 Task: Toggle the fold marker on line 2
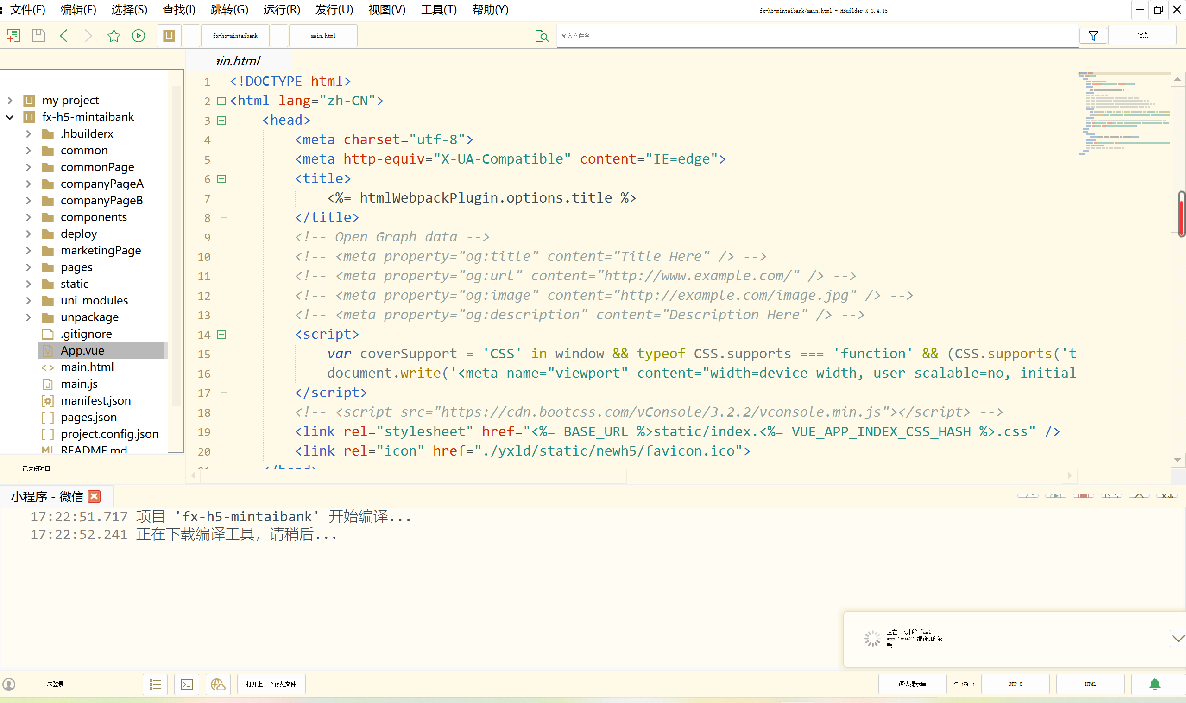pos(221,101)
